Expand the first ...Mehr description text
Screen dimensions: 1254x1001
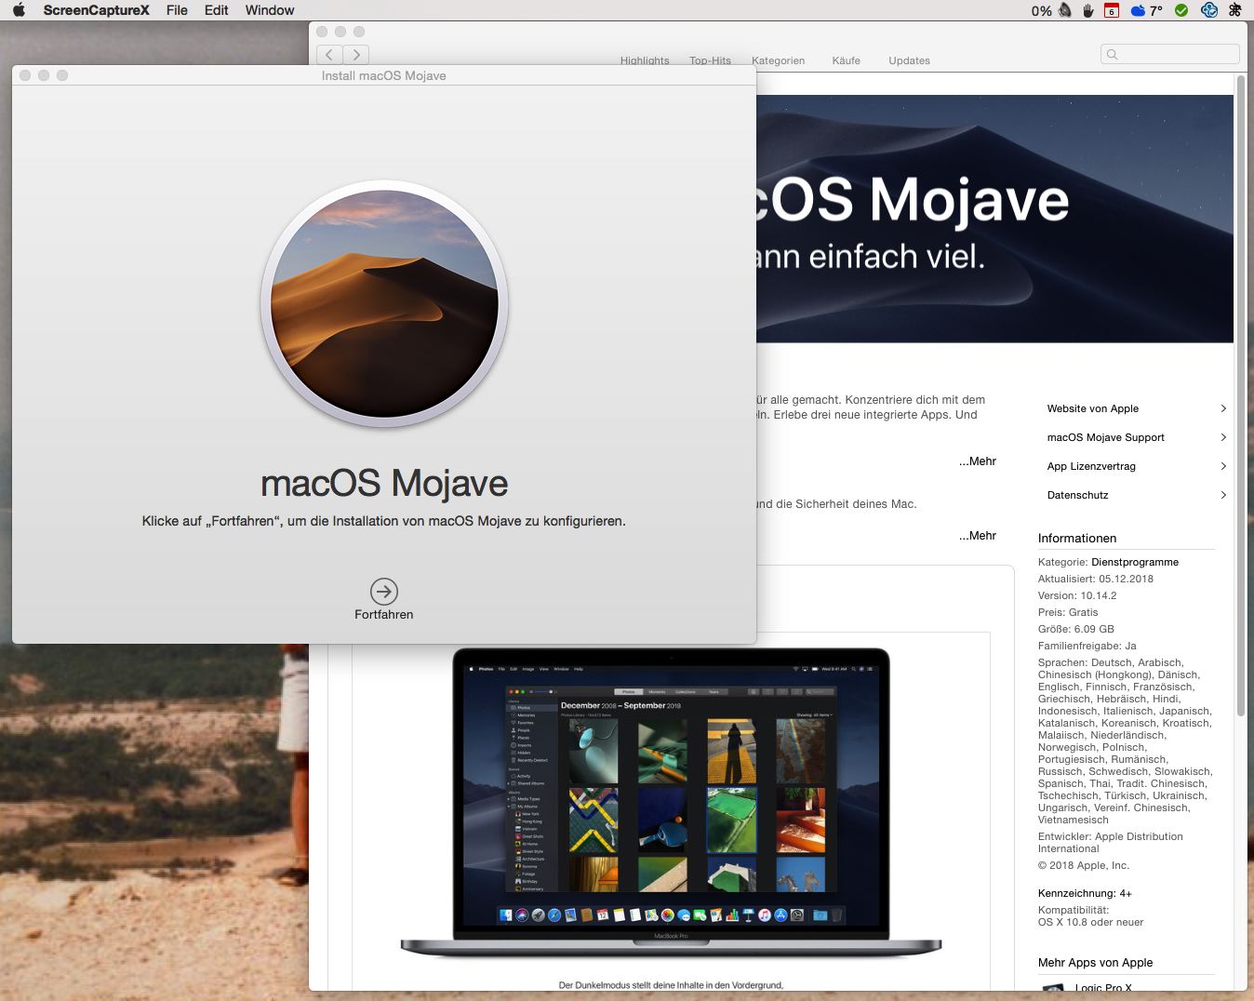[978, 461]
